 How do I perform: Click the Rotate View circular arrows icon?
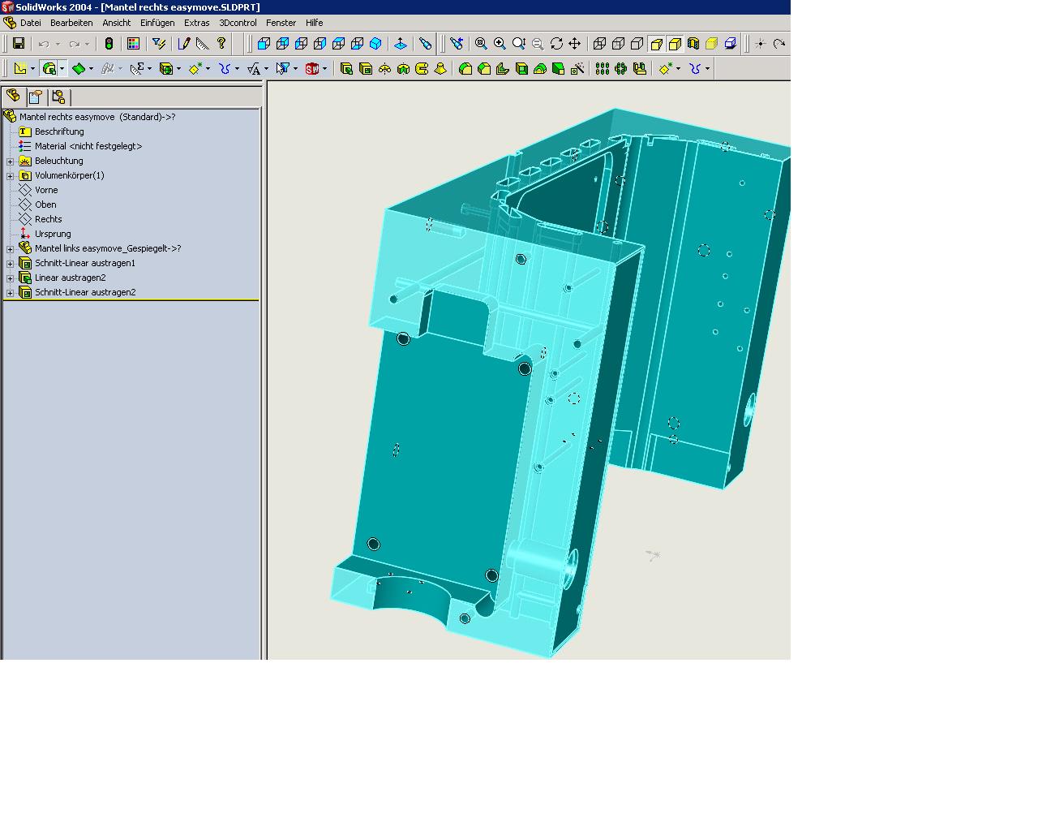[x=556, y=44]
